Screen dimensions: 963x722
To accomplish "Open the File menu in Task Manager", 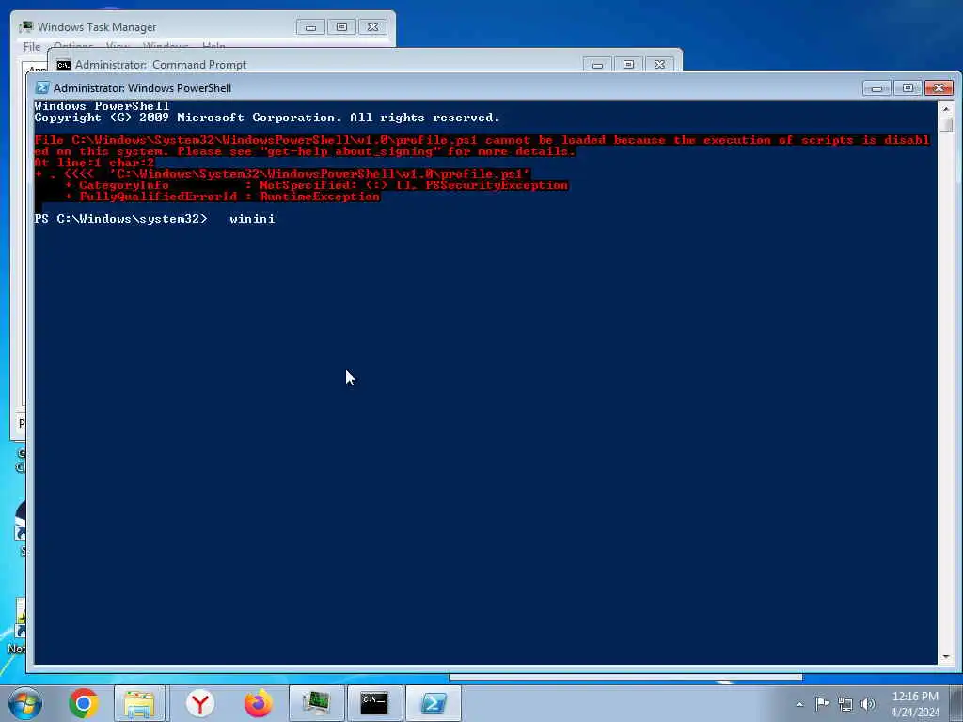I will tap(31, 46).
